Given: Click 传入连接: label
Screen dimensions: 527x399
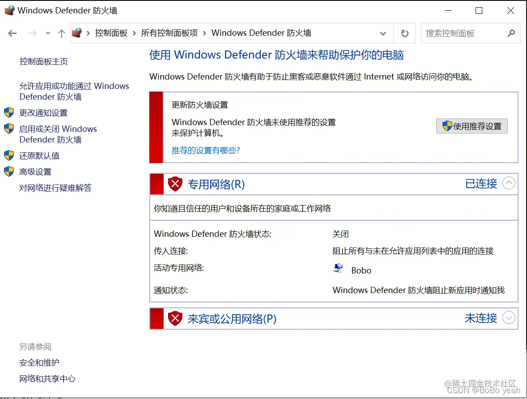Looking at the screenshot, I should pos(171,251).
